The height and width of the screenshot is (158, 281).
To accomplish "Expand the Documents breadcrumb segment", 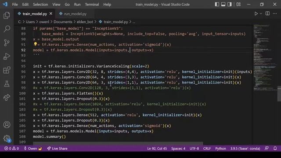I will click(x=63, y=22).
